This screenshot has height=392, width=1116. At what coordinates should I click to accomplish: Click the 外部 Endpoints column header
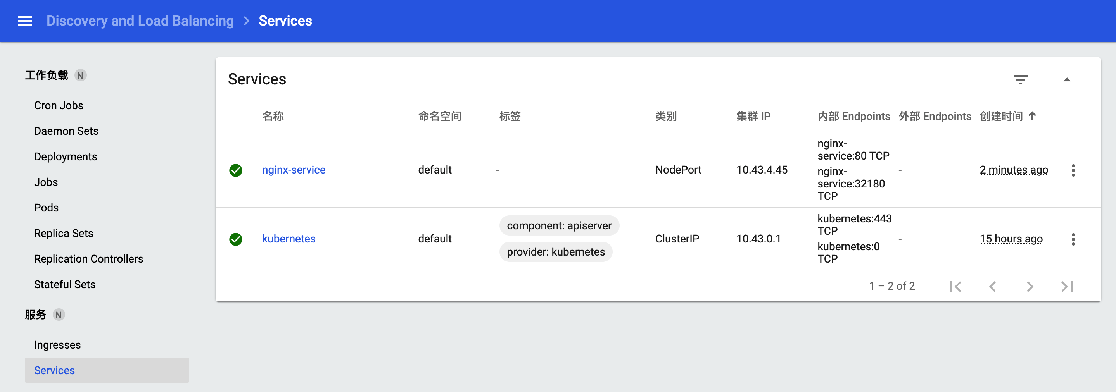point(935,116)
